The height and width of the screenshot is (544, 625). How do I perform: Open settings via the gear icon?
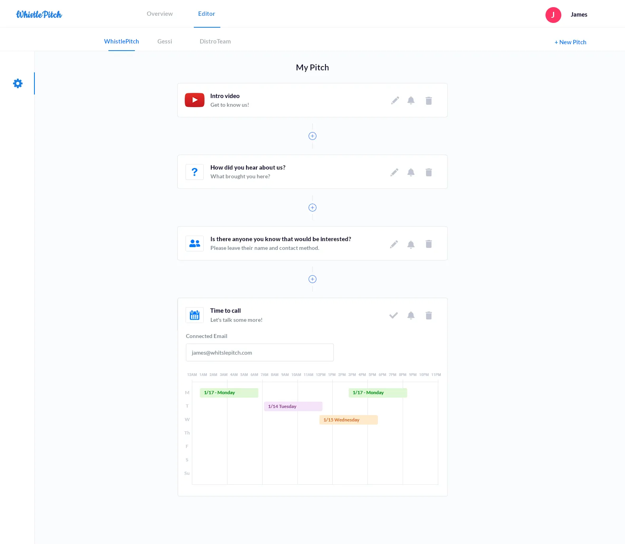(18, 83)
